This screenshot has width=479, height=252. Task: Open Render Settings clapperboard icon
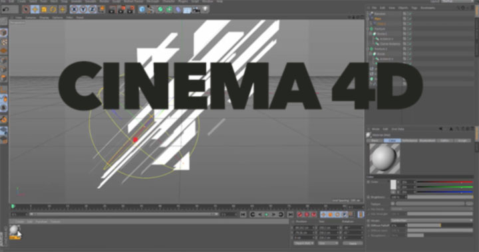[131, 9]
